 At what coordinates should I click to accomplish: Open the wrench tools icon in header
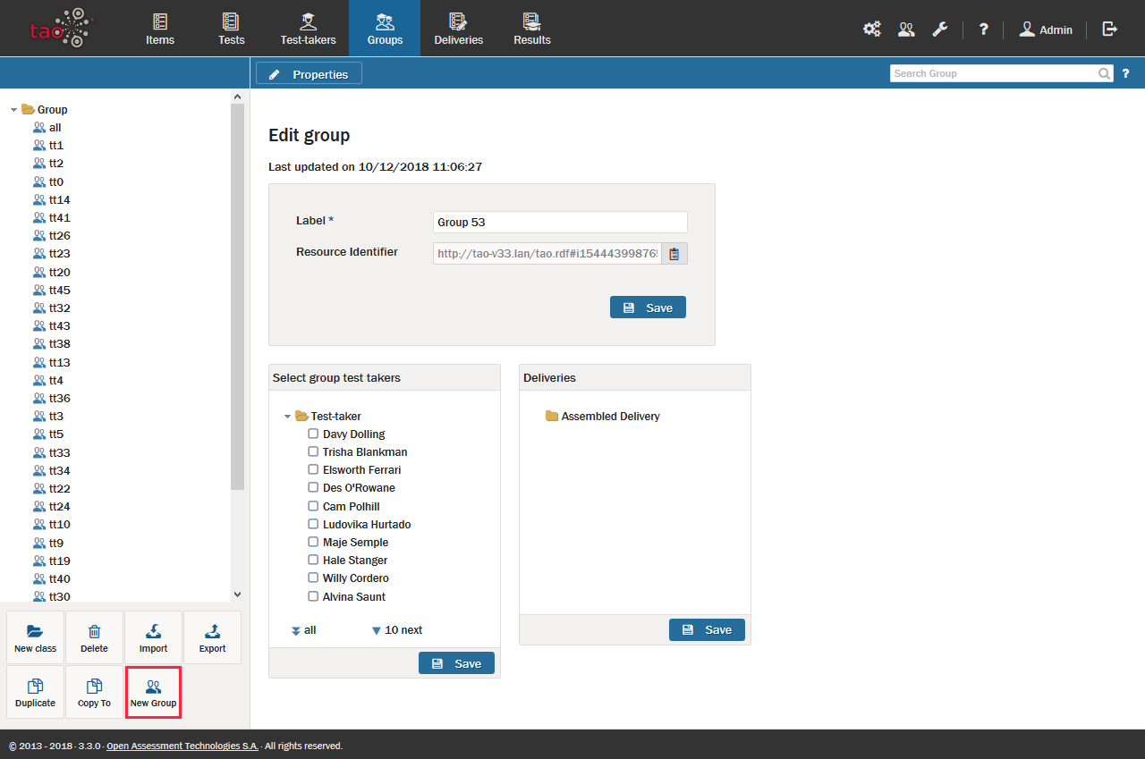pos(939,30)
